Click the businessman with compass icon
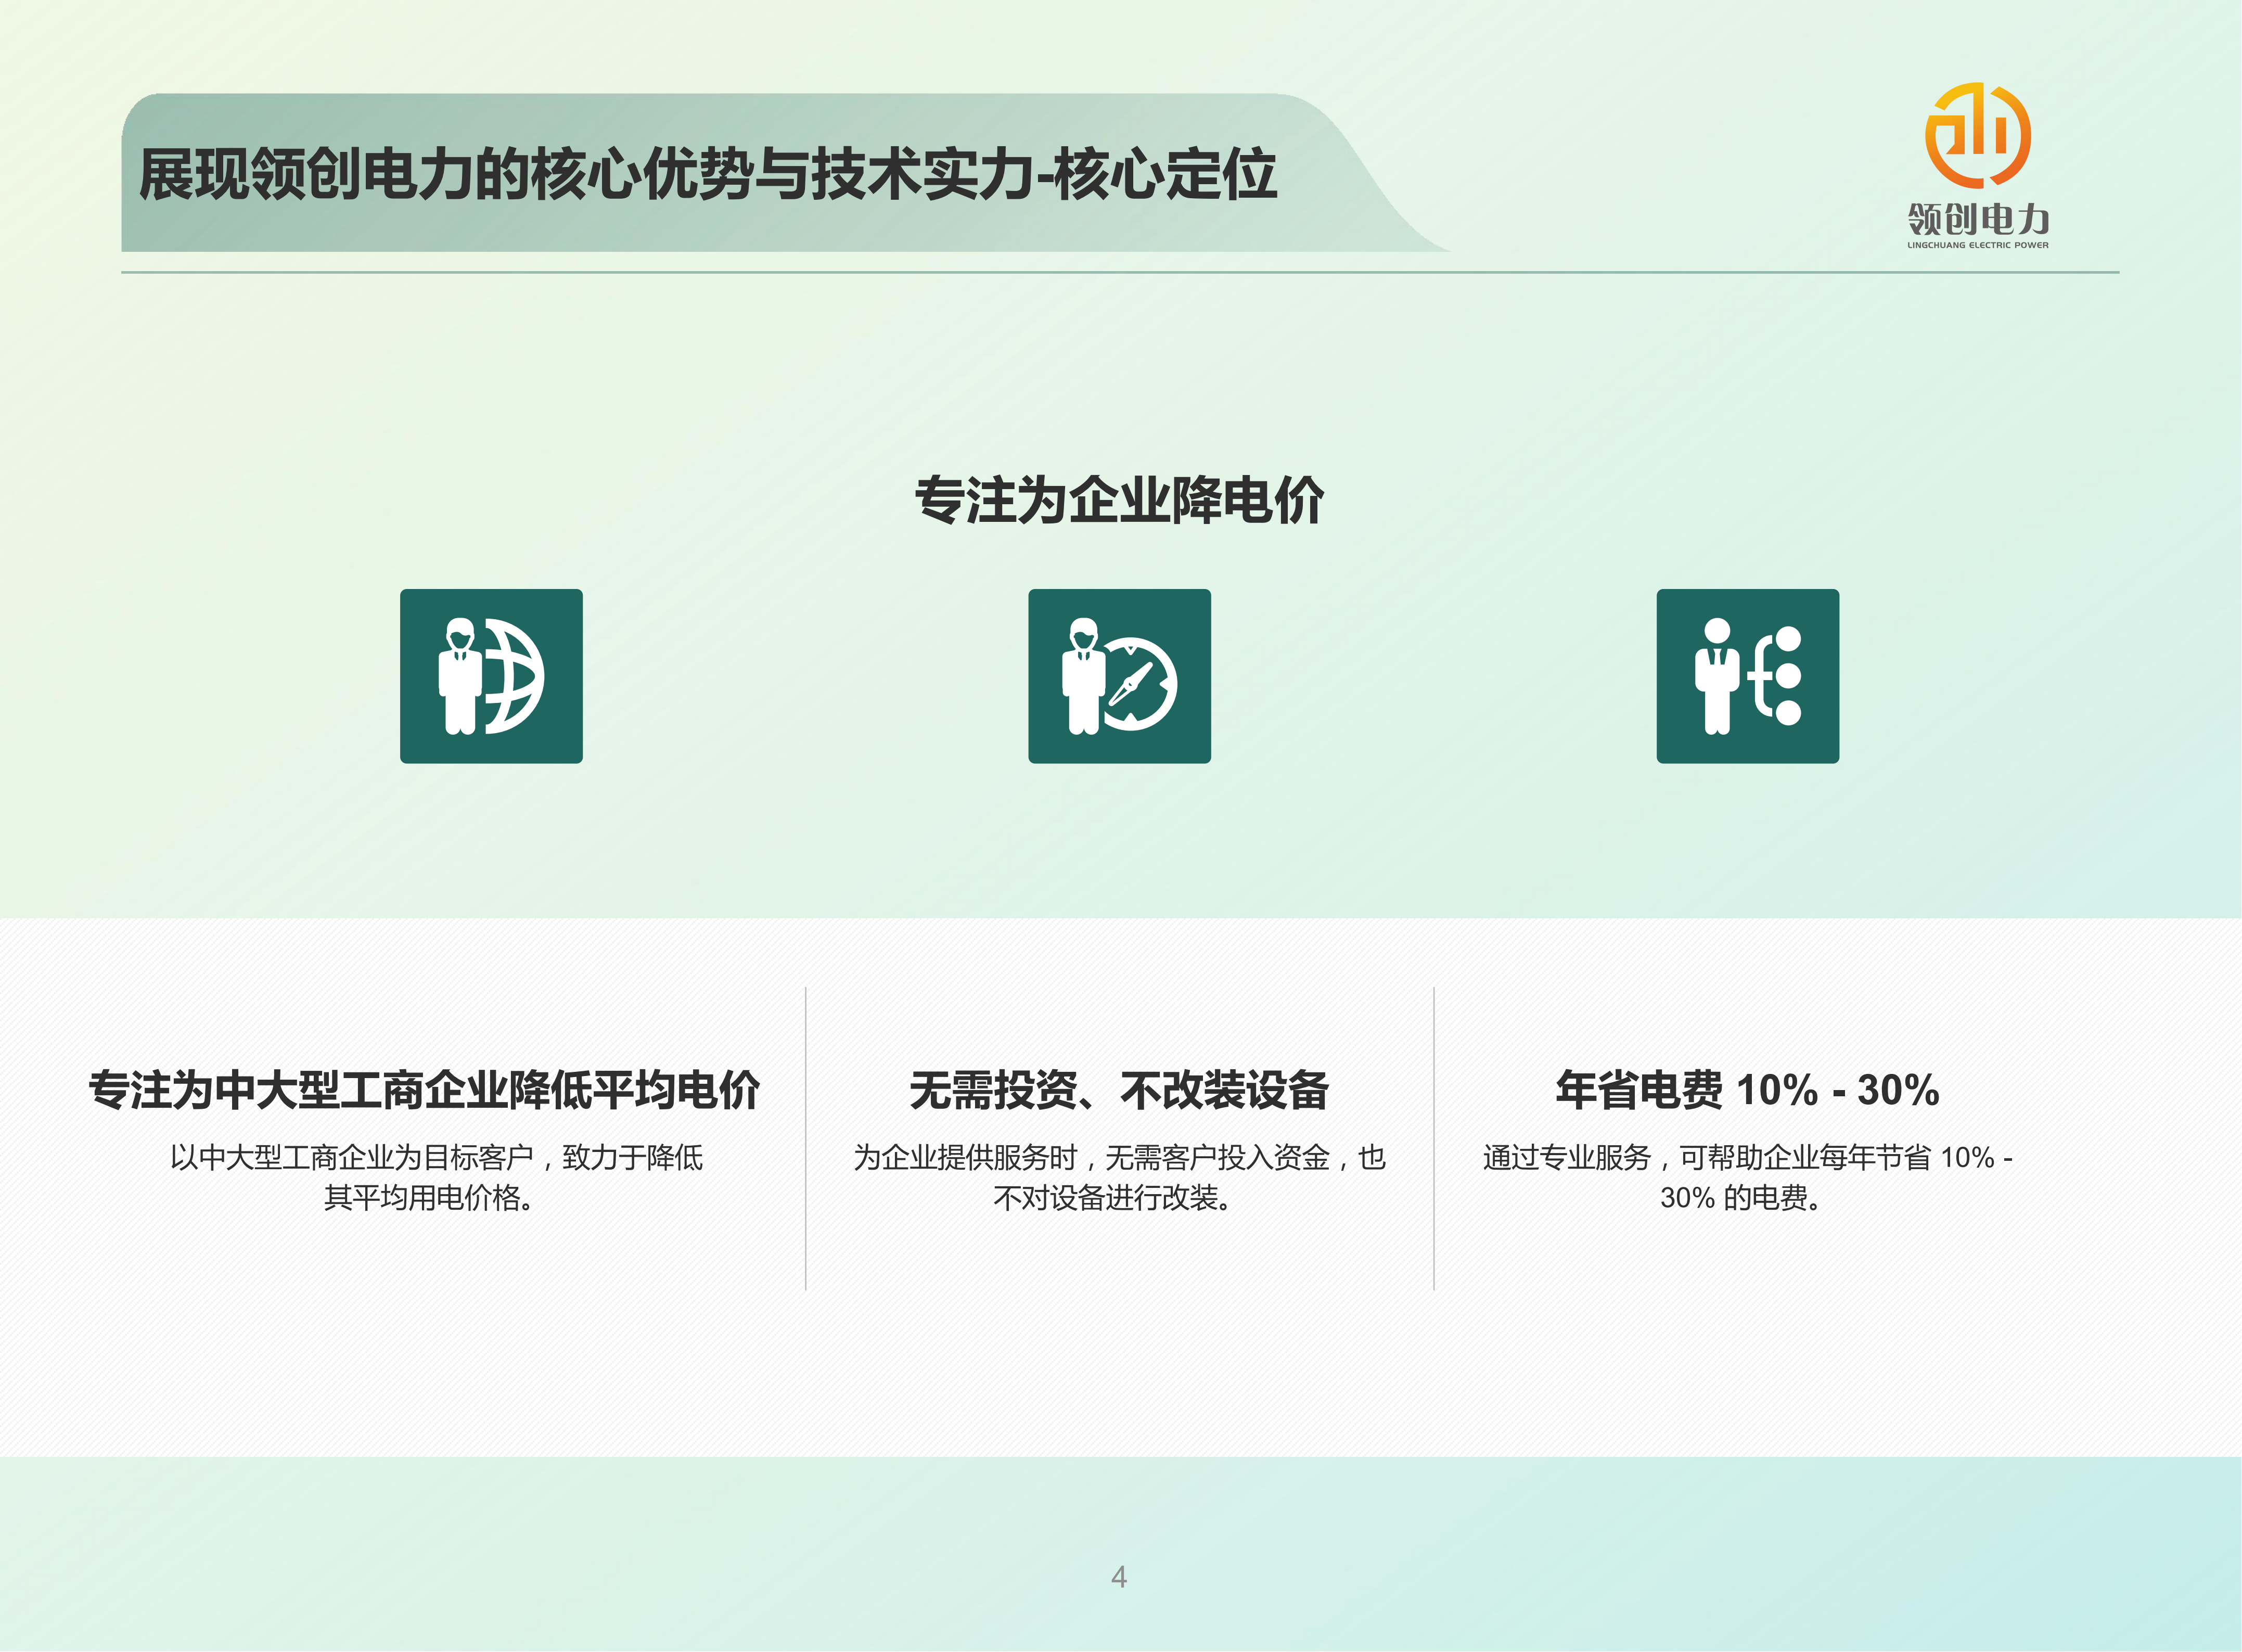Viewport: 2242px width, 1652px height. 1119,676
